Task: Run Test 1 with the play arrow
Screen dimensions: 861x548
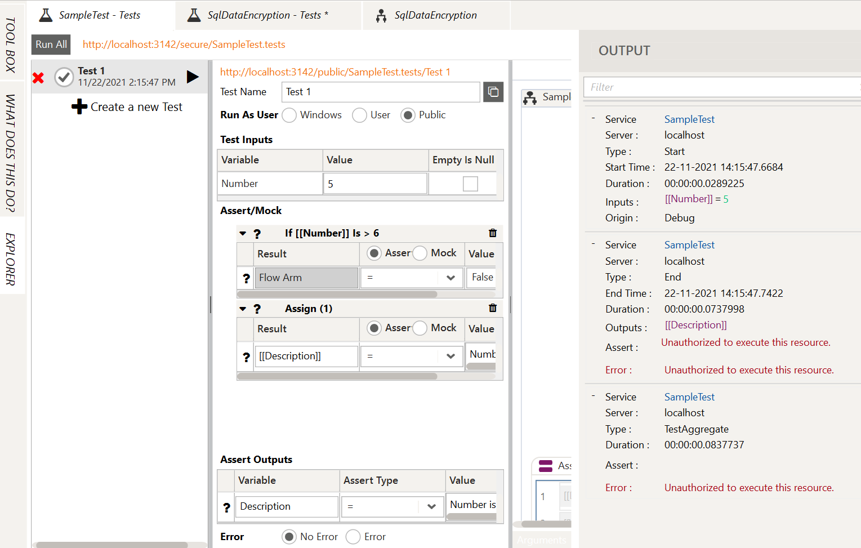Action: click(193, 77)
